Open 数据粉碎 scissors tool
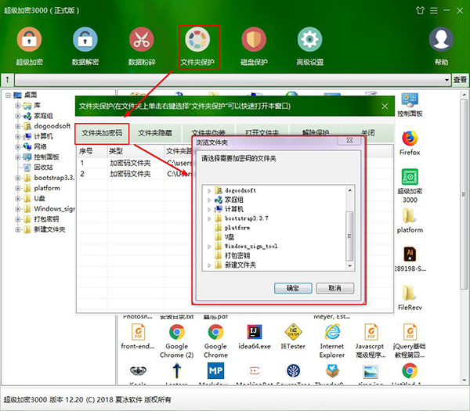The height and width of the screenshot is (411, 470). tap(141, 40)
